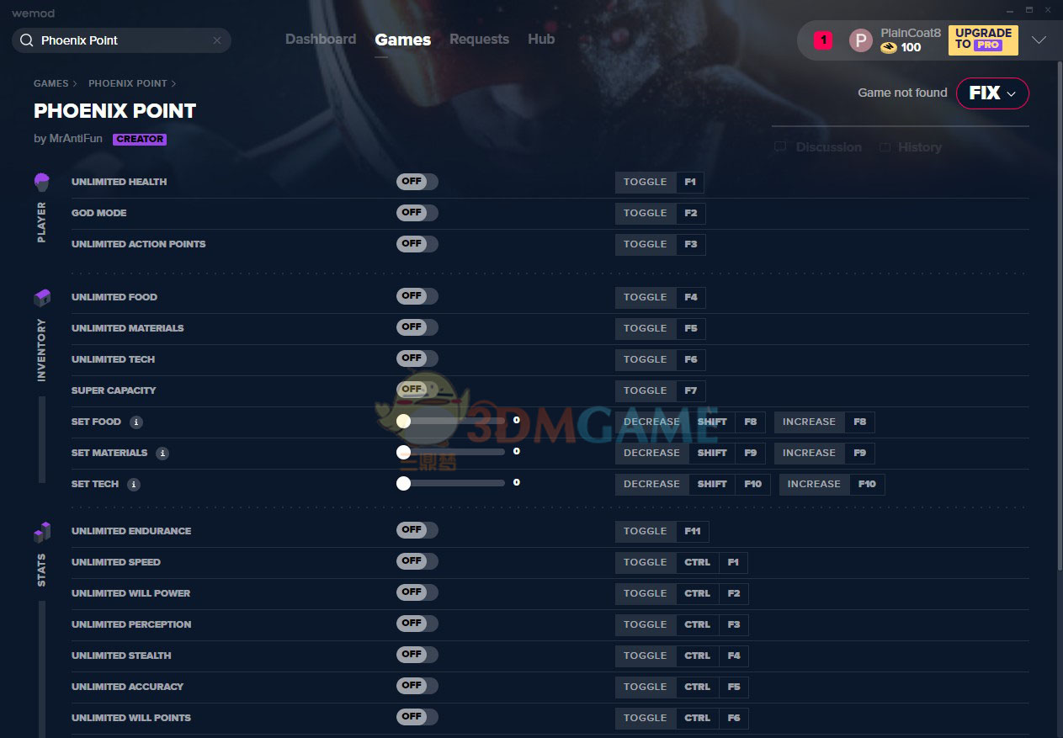Click the Inventory category icon
1063x738 pixels.
point(42,298)
